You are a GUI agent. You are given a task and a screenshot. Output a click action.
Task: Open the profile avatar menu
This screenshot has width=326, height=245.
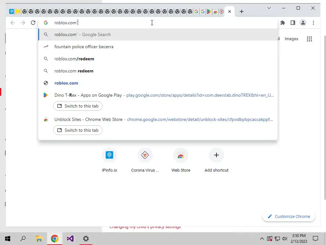[303, 23]
